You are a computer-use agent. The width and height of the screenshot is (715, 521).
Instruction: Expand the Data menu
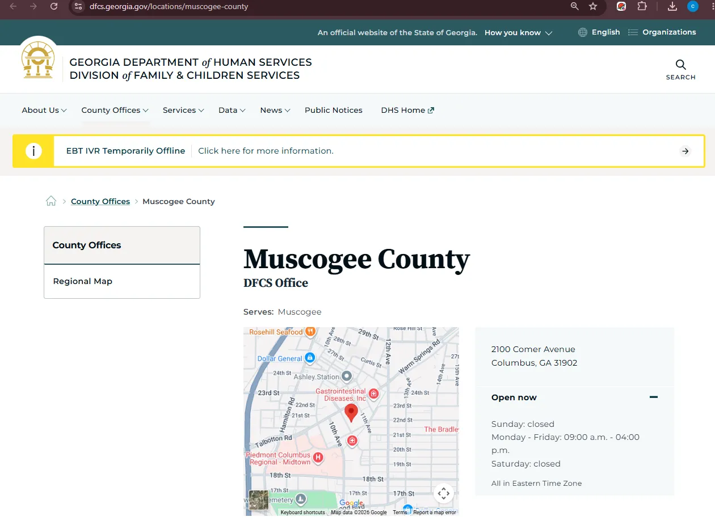[232, 110]
